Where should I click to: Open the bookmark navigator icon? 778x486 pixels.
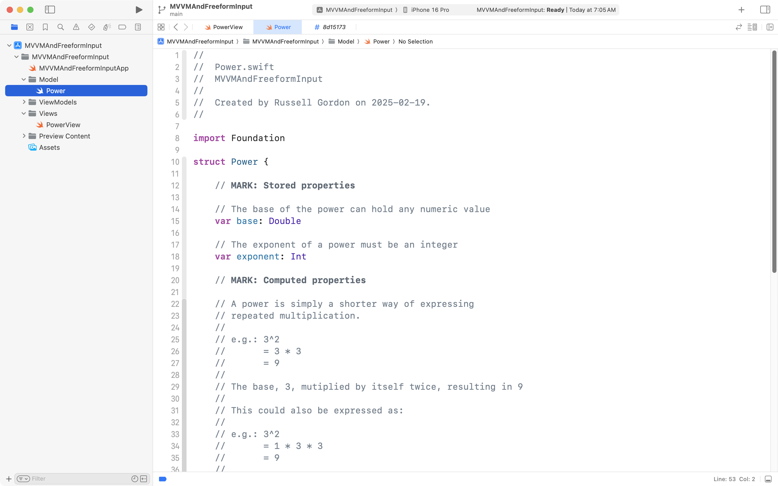pos(45,27)
